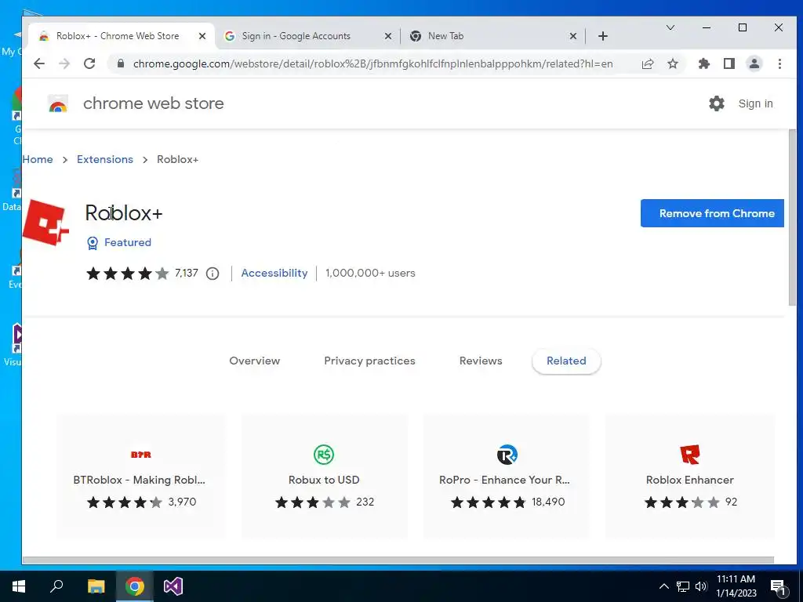The width and height of the screenshot is (803, 602).
Task: Reload the current page
Action: click(x=89, y=63)
